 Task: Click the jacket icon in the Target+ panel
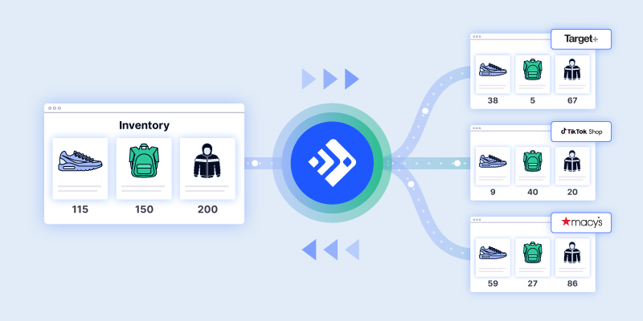[x=572, y=69]
